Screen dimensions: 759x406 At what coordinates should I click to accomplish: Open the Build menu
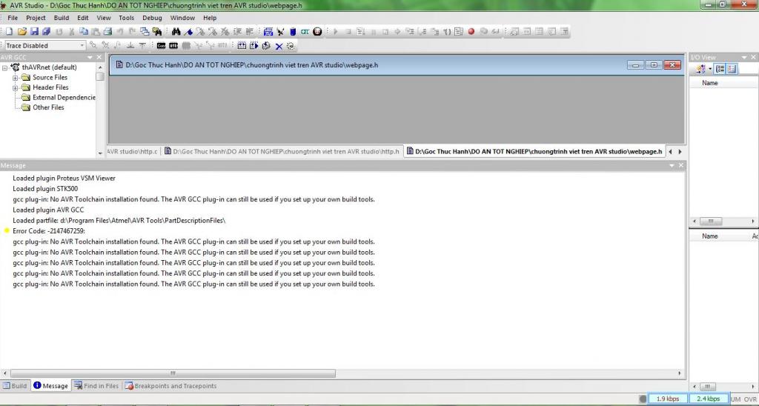[62, 18]
